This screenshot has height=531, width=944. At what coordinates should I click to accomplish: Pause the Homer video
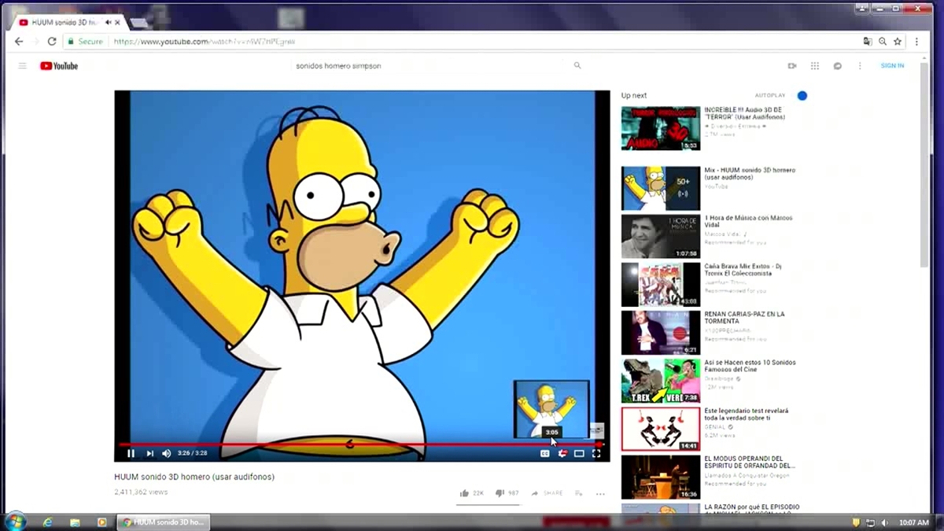pos(131,453)
